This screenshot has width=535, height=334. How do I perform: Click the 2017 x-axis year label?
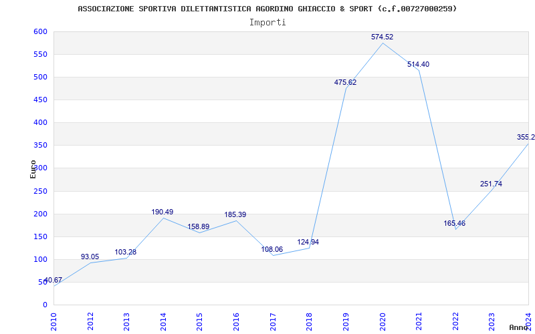point(273,321)
